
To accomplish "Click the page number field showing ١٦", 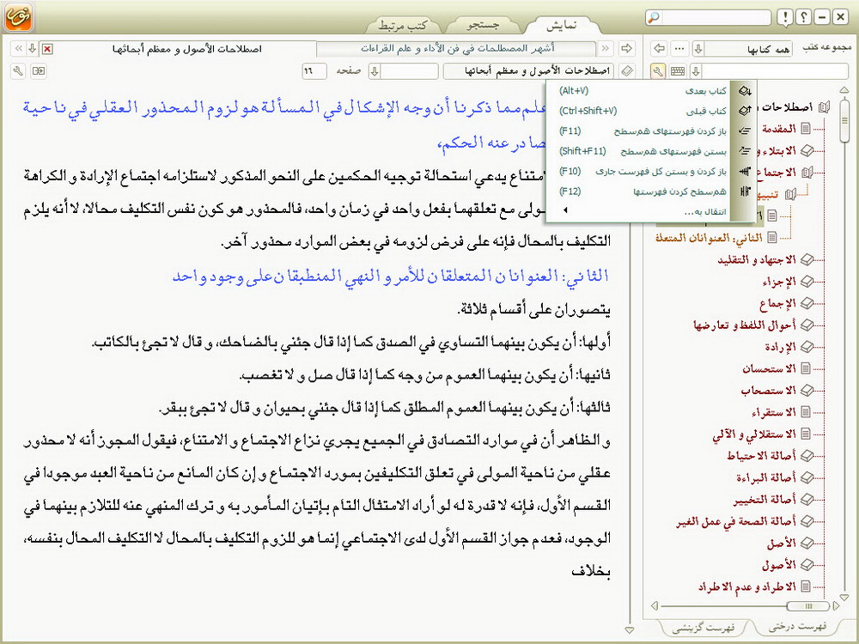I will [x=314, y=71].
